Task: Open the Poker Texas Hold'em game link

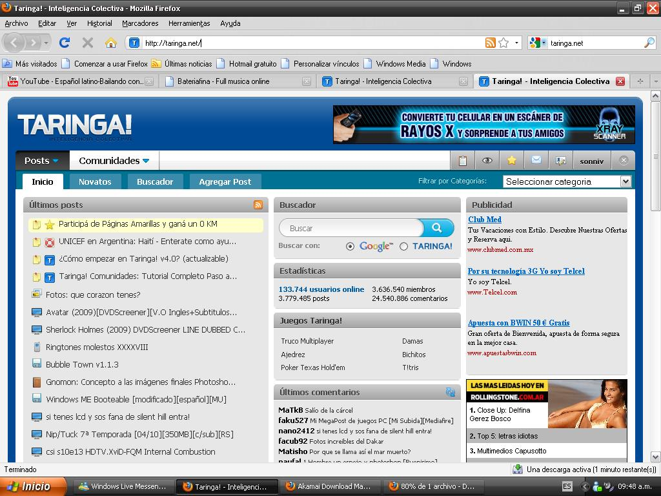Action: (x=313, y=367)
